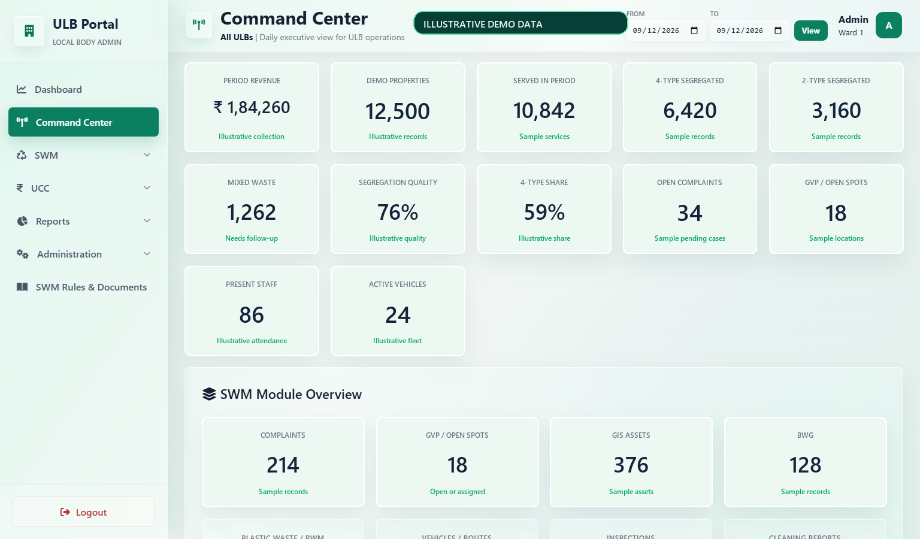Open the Complaints 214 module card
Image resolution: width=920 pixels, height=539 pixels.
(283, 462)
